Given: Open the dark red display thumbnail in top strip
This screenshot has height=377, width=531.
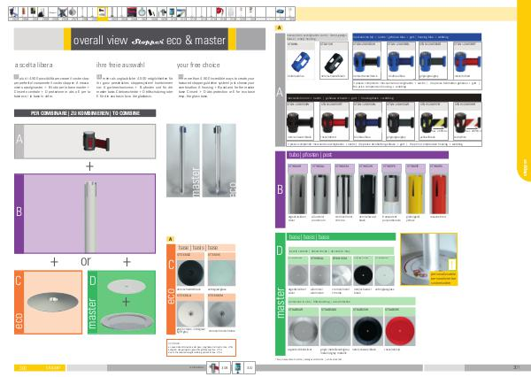Looking at the screenshot, I should coord(132,13).
